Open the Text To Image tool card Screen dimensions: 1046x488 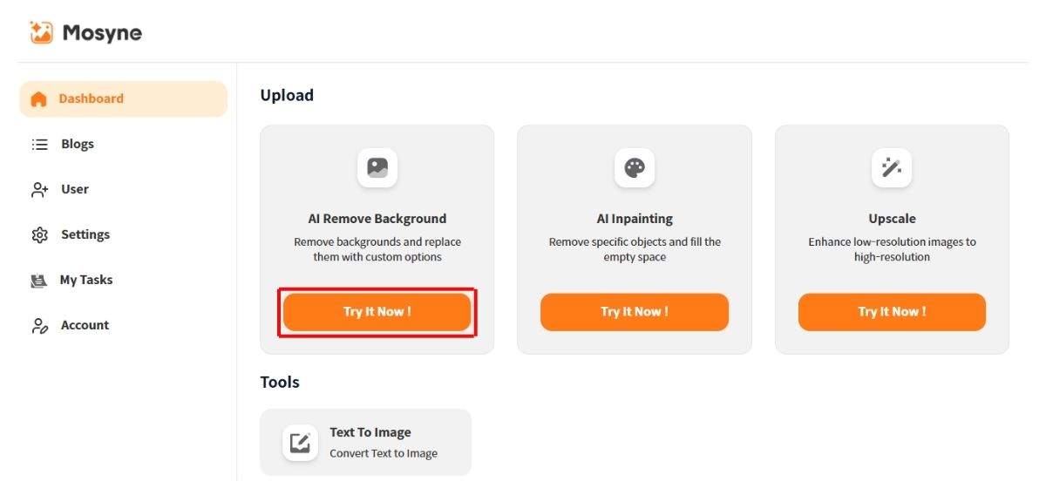pos(366,443)
